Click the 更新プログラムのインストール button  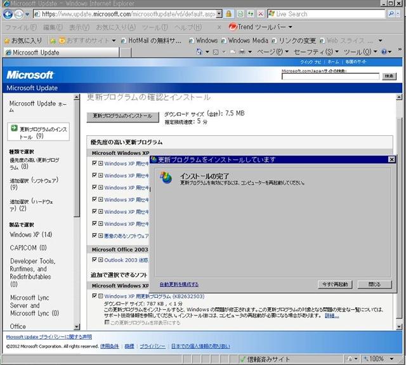pos(122,116)
